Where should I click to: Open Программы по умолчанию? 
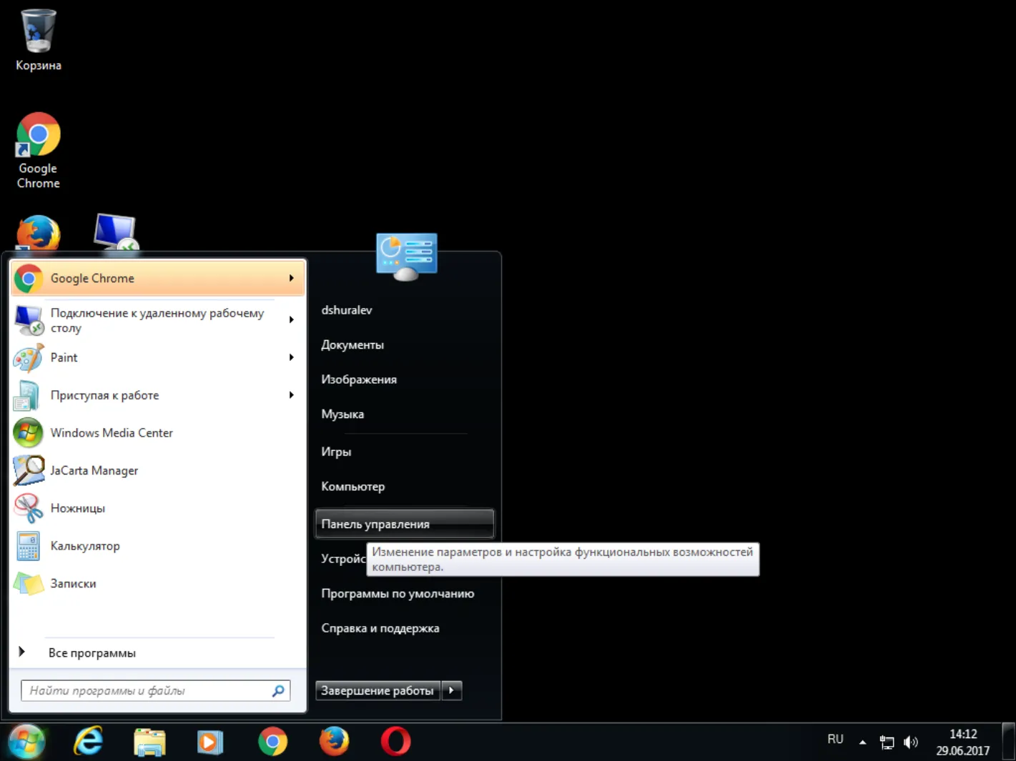tap(404, 594)
